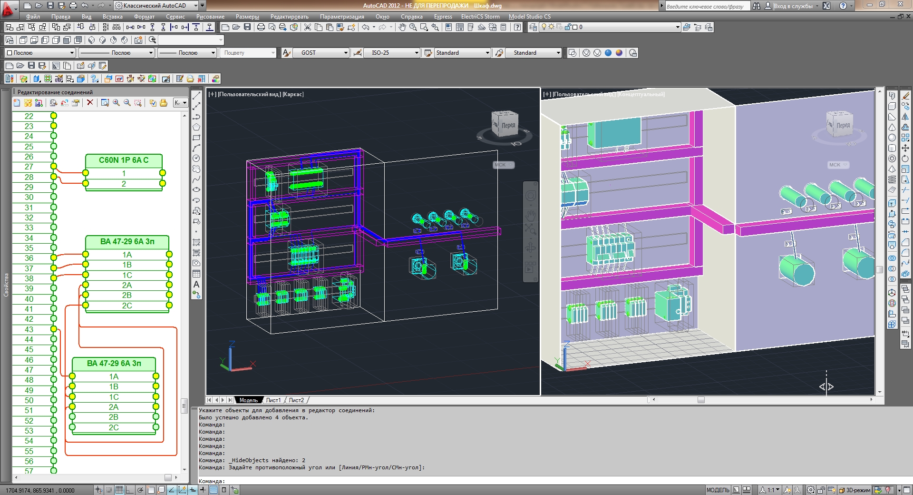Click the Cut scissors icon
Image resolution: width=913 pixels, height=495 pixels.
coord(308,27)
